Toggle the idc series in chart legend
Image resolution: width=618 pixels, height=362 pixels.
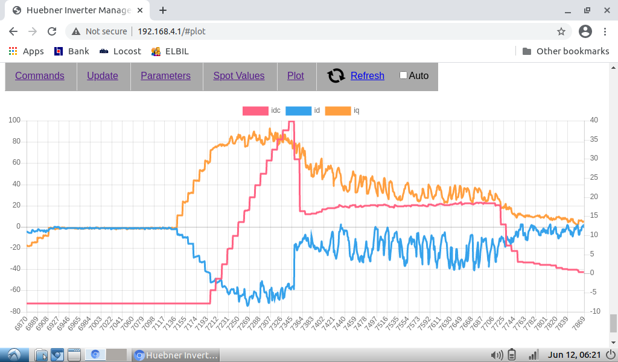pyautogui.click(x=255, y=110)
